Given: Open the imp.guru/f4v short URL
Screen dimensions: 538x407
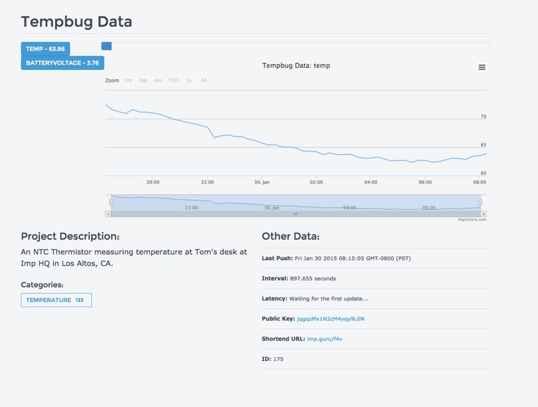Looking at the screenshot, I should pyautogui.click(x=325, y=339).
